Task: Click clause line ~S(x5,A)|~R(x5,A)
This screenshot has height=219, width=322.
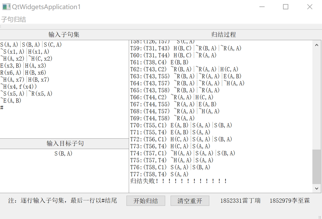Action: [x=26, y=94]
